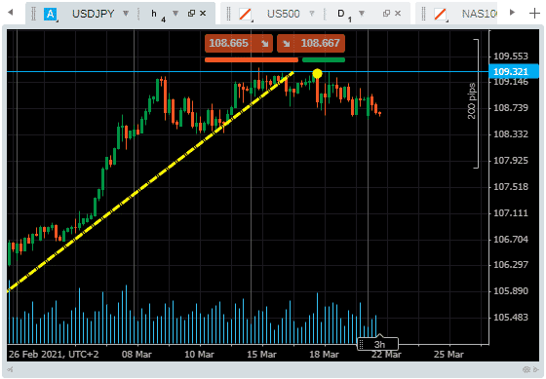Click the share arrow icon beside the palette
This screenshot has height=379, width=546.
coord(536,369)
